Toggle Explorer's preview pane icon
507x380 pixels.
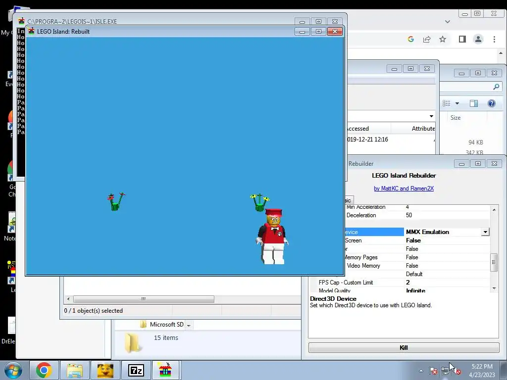pyautogui.click(x=474, y=103)
